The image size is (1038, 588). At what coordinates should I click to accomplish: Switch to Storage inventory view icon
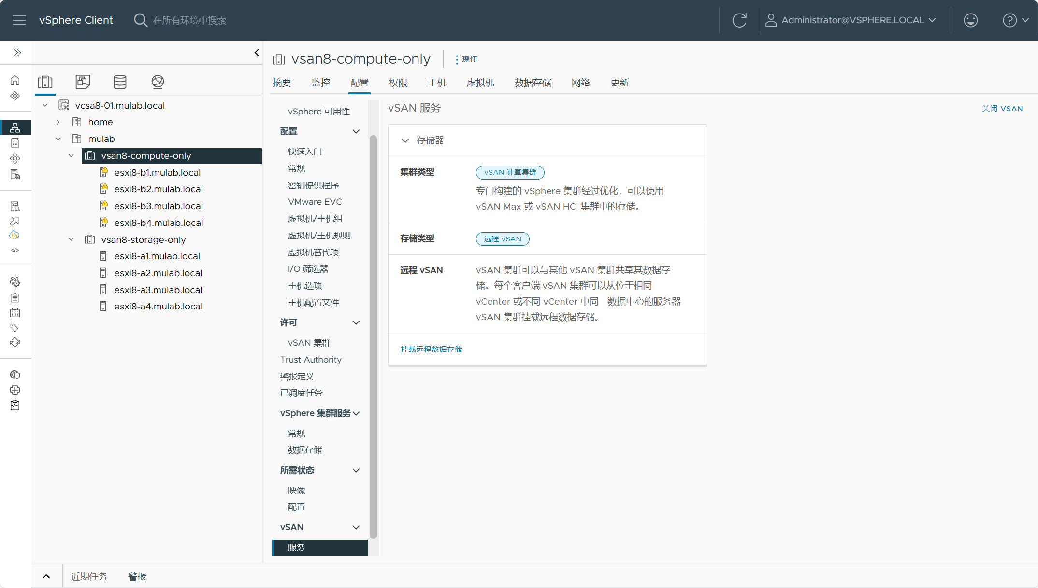click(120, 82)
